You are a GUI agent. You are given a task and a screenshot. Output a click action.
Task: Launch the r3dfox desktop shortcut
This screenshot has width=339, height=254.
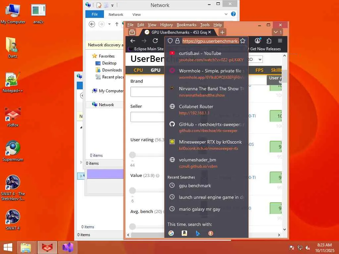13,117
